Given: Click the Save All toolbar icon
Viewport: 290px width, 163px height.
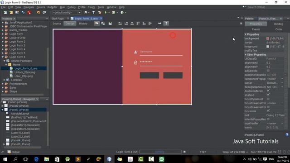Looking at the screenshot, I should click(x=23, y=12).
